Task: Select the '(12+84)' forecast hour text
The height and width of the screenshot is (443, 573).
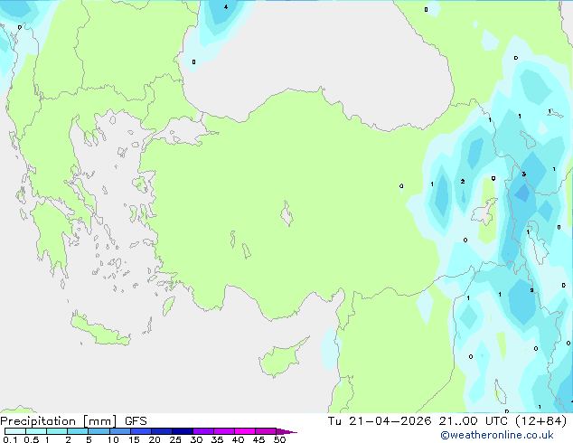Action: click(540, 421)
